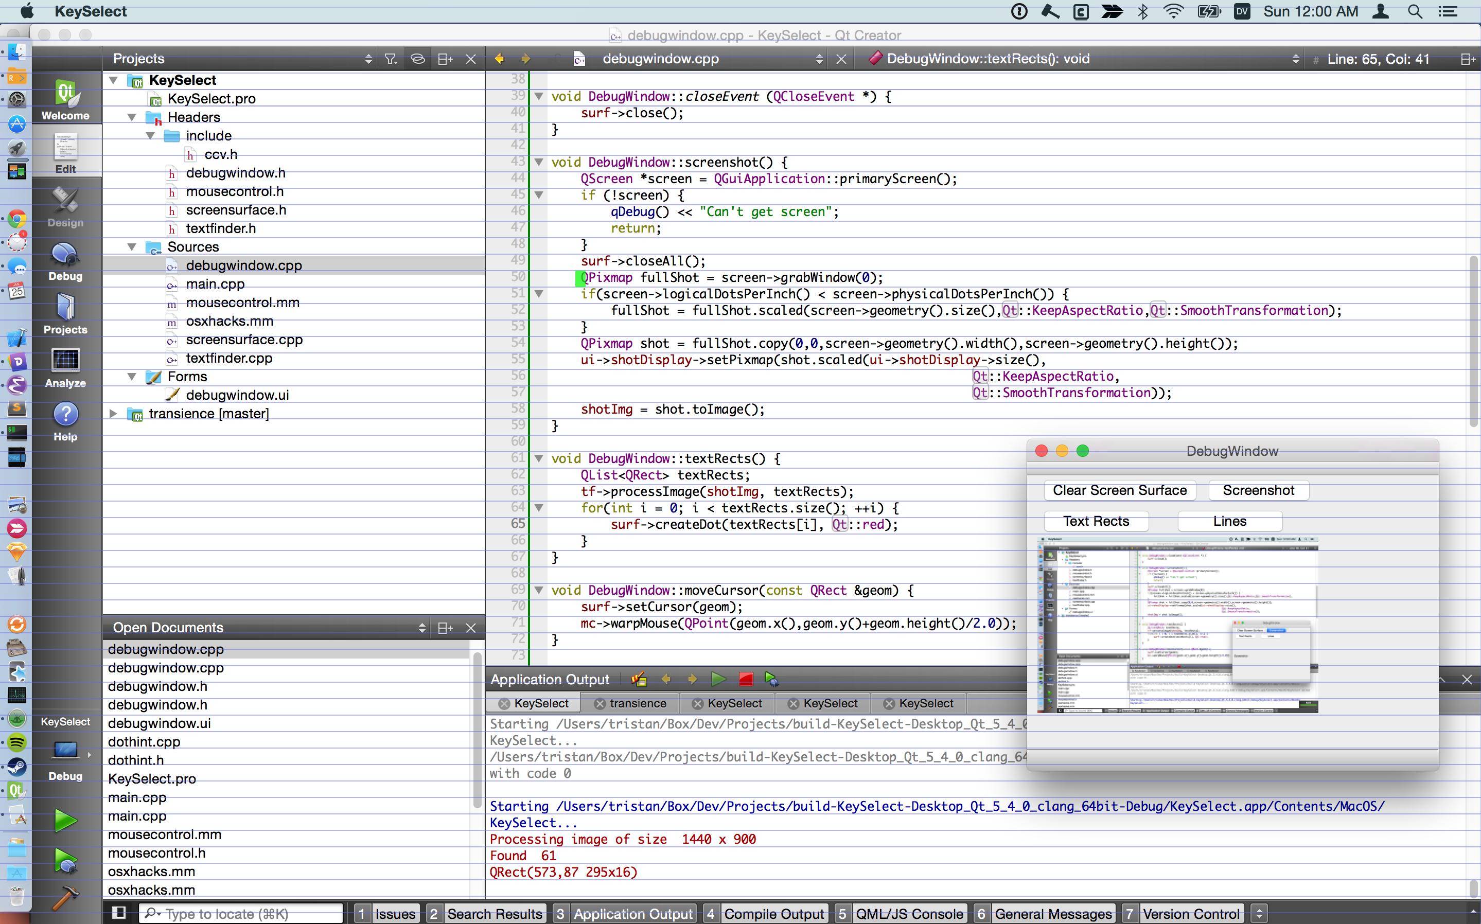Clear the Application Output pane

(x=639, y=679)
